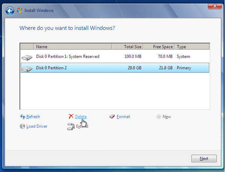Viewport: 227px width, 172px height.
Task: Click the Primary type cell
Action: [184, 68]
